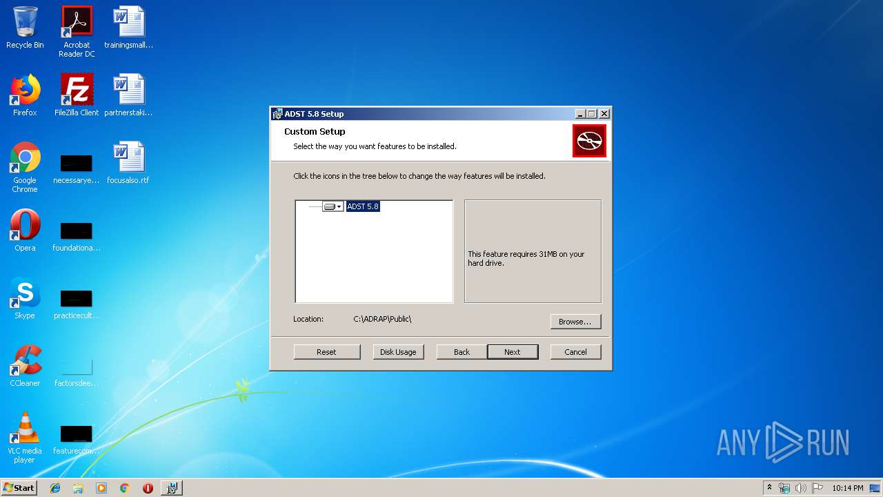
Task: Open the Recycle Bin desktop icon
Action: pos(25,28)
